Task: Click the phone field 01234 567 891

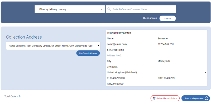Action: [x=182, y=44]
